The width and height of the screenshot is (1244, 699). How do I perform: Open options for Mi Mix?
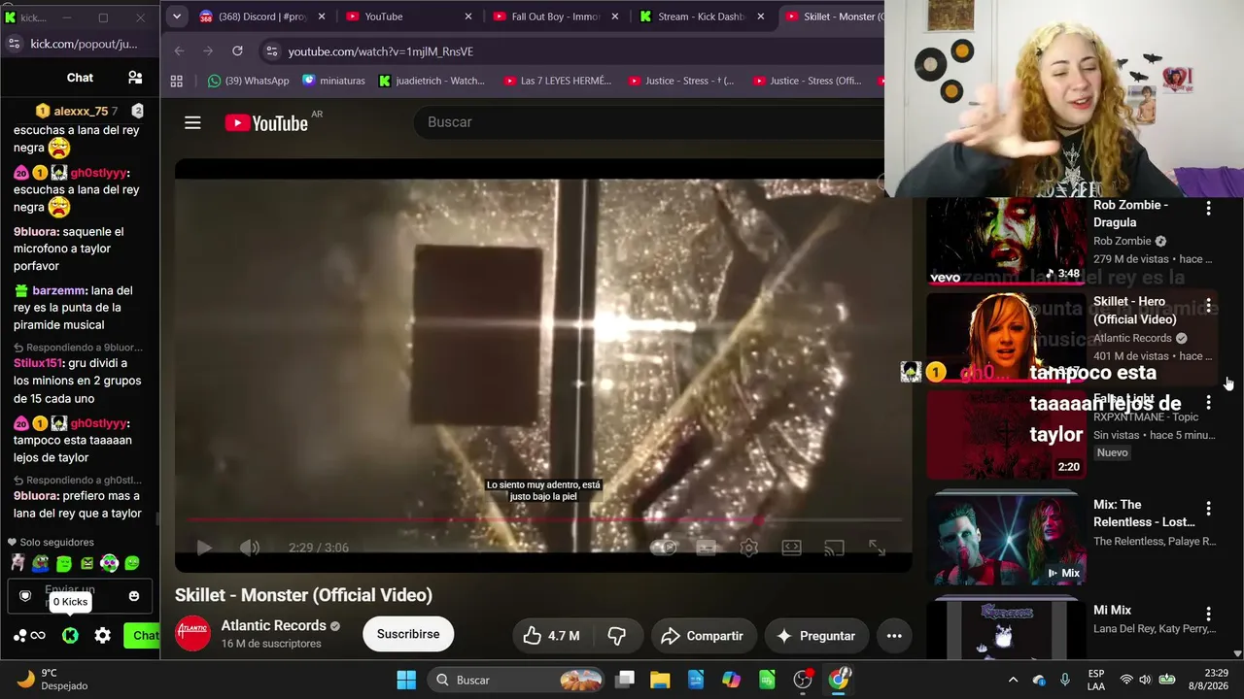[x=1208, y=614]
